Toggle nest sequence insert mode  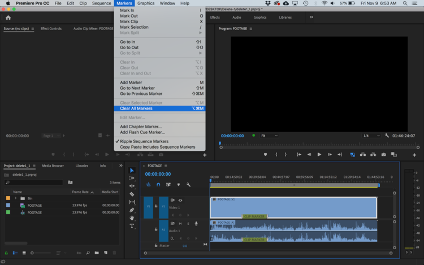pyautogui.click(x=148, y=185)
